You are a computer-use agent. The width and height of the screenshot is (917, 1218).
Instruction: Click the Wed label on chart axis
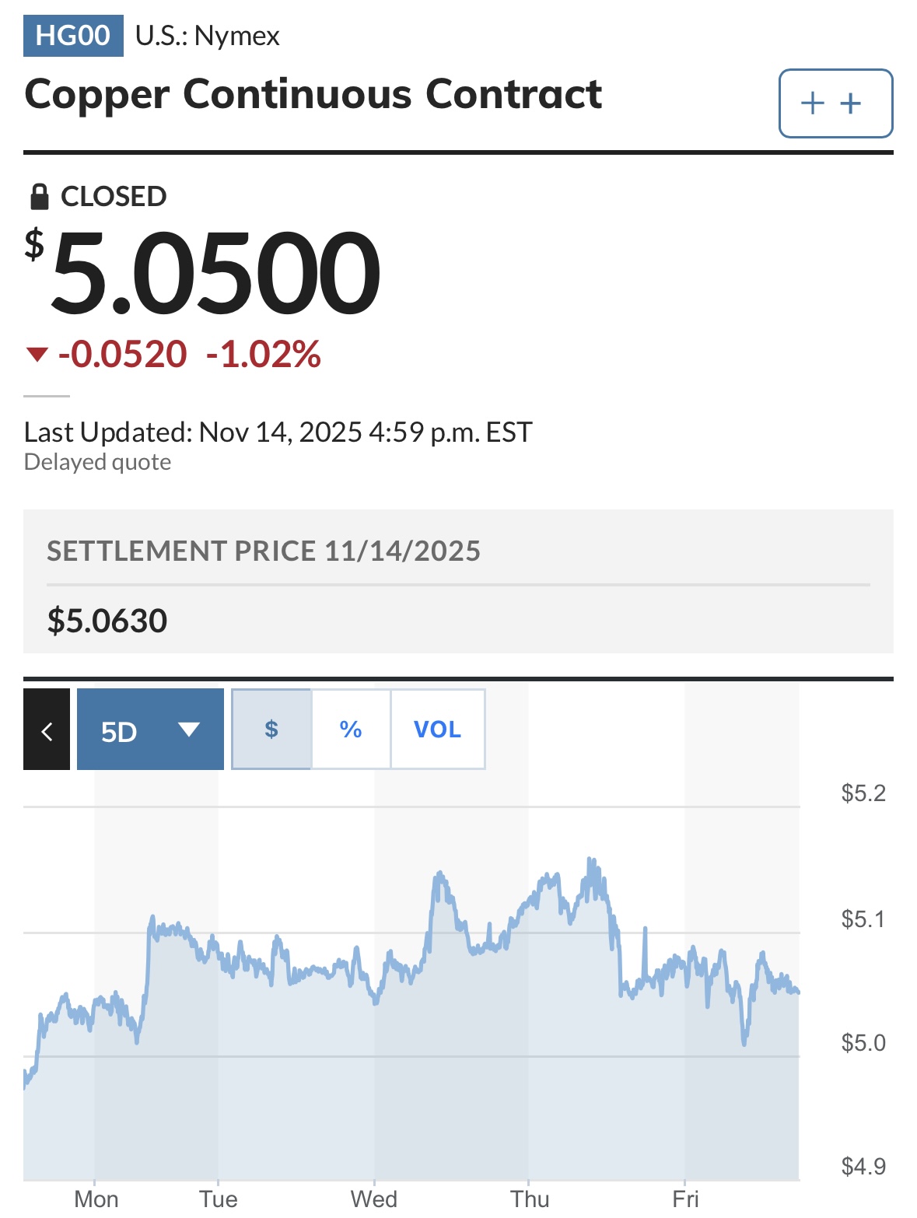click(374, 1199)
